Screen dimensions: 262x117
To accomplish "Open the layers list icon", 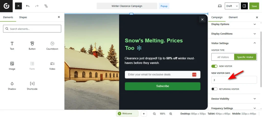I will click(x=46, y=6).
